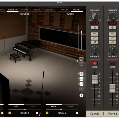Screen dimensions: 119x119
Task: Open the dimmed radiating waves icon
Action: tap(81, 89)
